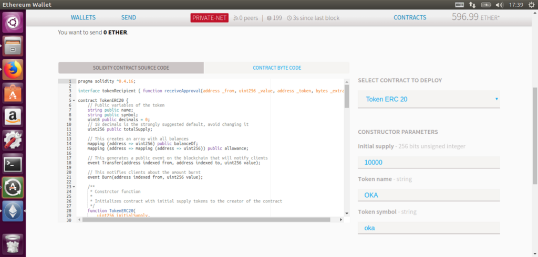Click the peers count indicator

click(246, 18)
